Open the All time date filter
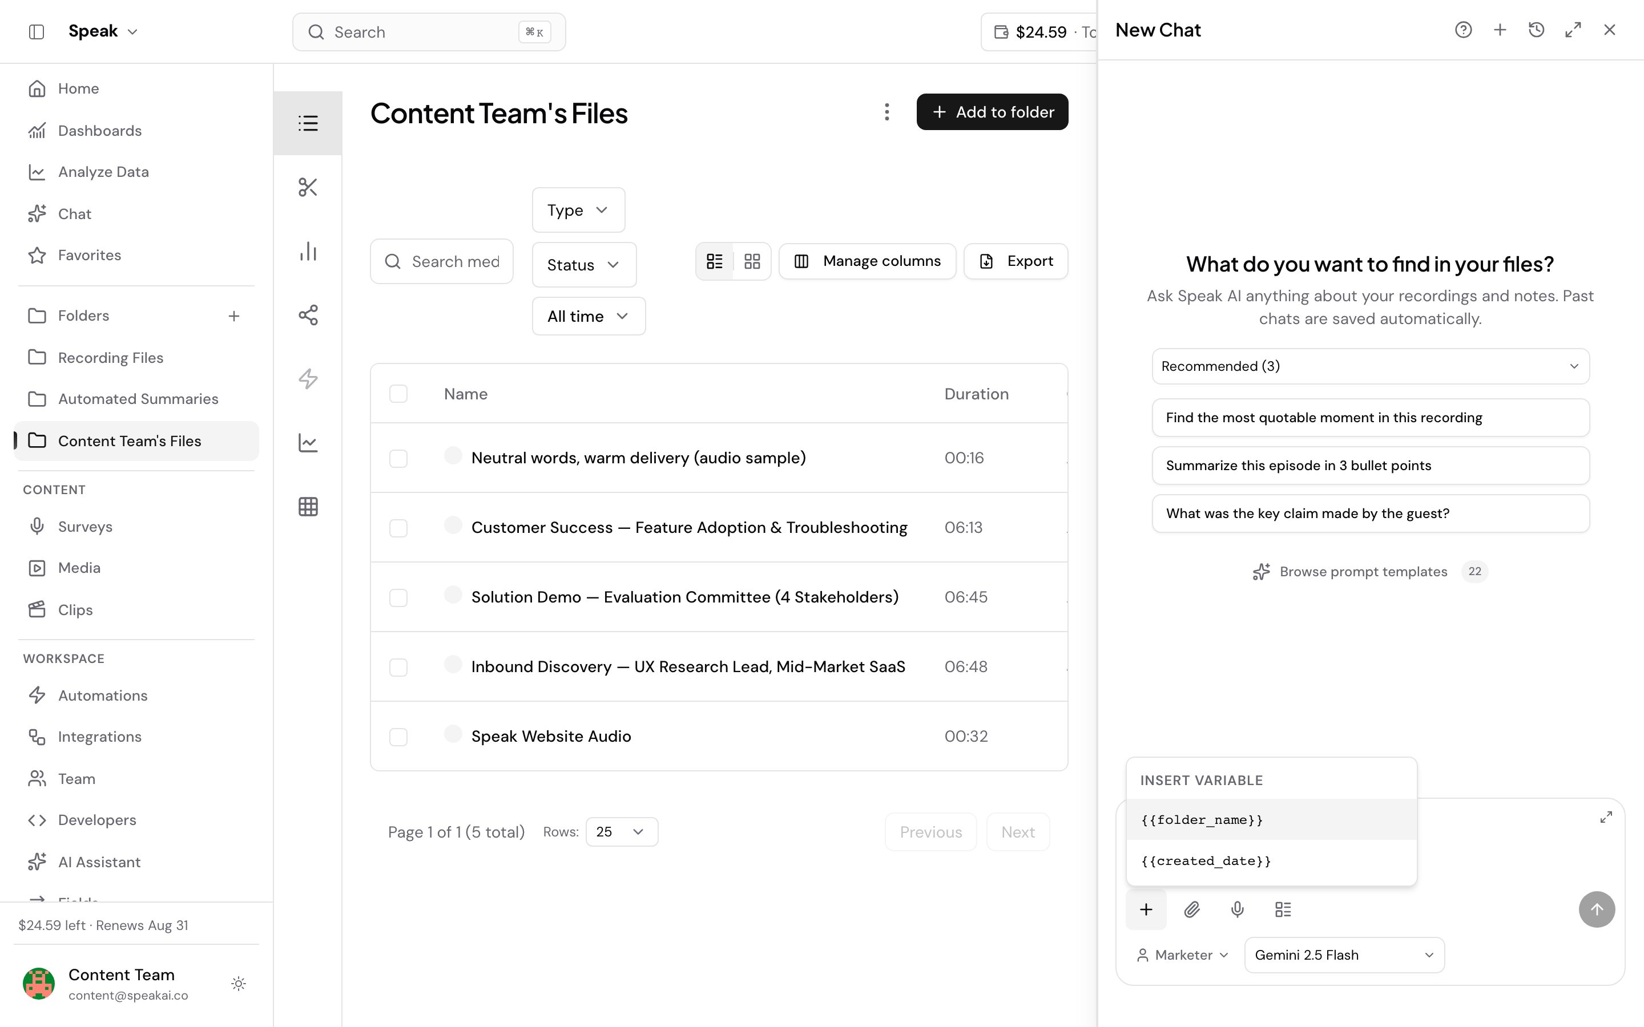 tap(589, 317)
